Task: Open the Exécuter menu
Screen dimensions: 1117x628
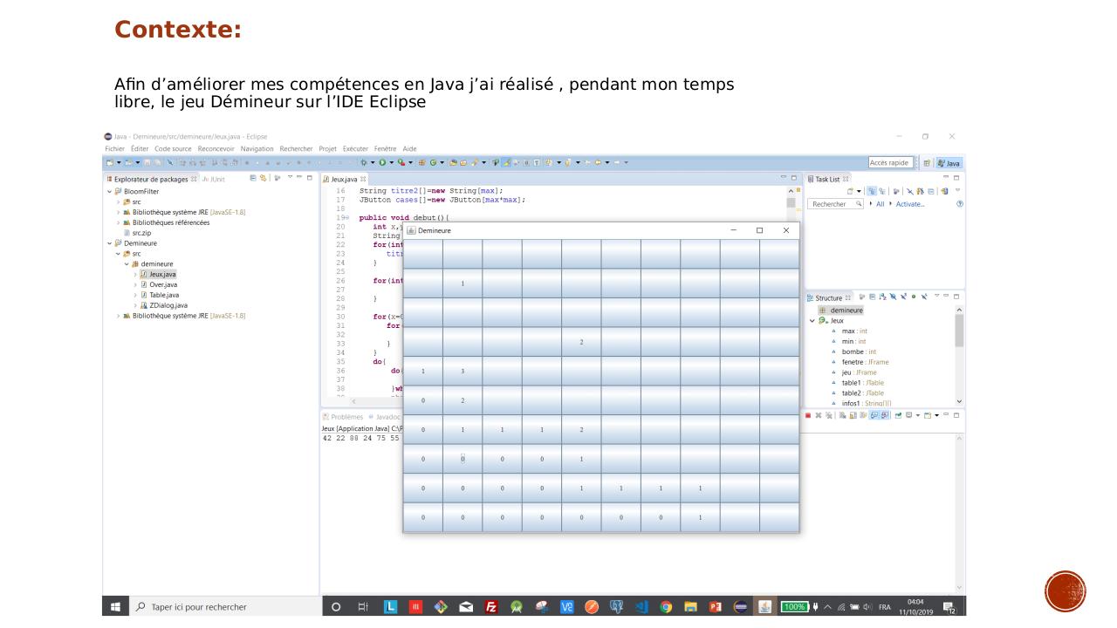Action: [356, 148]
